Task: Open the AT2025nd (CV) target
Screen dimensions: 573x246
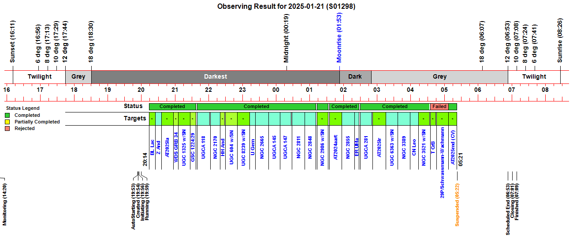Action: pyautogui.click(x=453, y=148)
